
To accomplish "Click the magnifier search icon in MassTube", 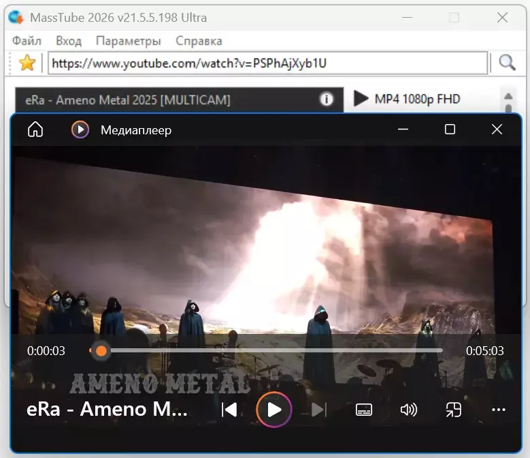I will tap(507, 63).
